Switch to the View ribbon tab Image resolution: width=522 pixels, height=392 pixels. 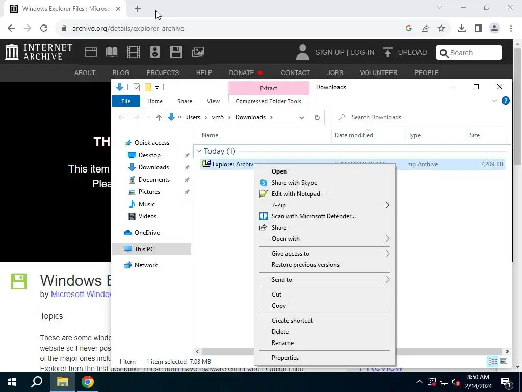click(x=213, y=101)
